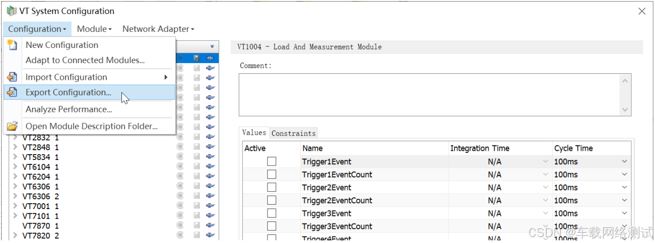This screenshot has height=243, width=655.
Task: Open the Network Adapter menu
Action: pyautogui.click(x=158, y=29)
